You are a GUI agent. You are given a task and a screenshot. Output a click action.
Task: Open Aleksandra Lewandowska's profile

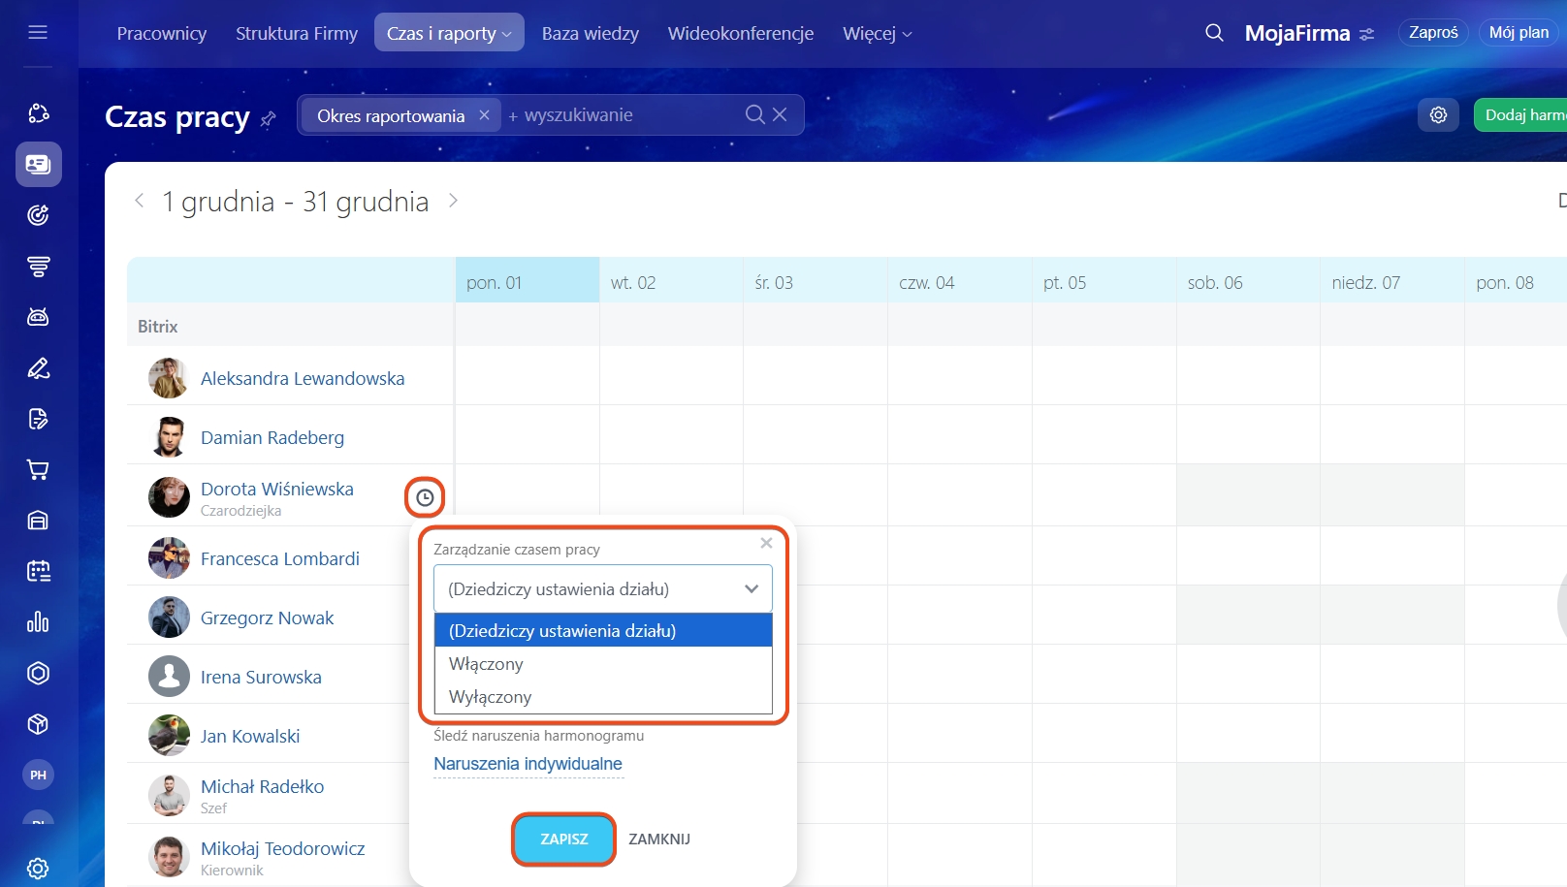pyautogui.click(x=303, y=379)
